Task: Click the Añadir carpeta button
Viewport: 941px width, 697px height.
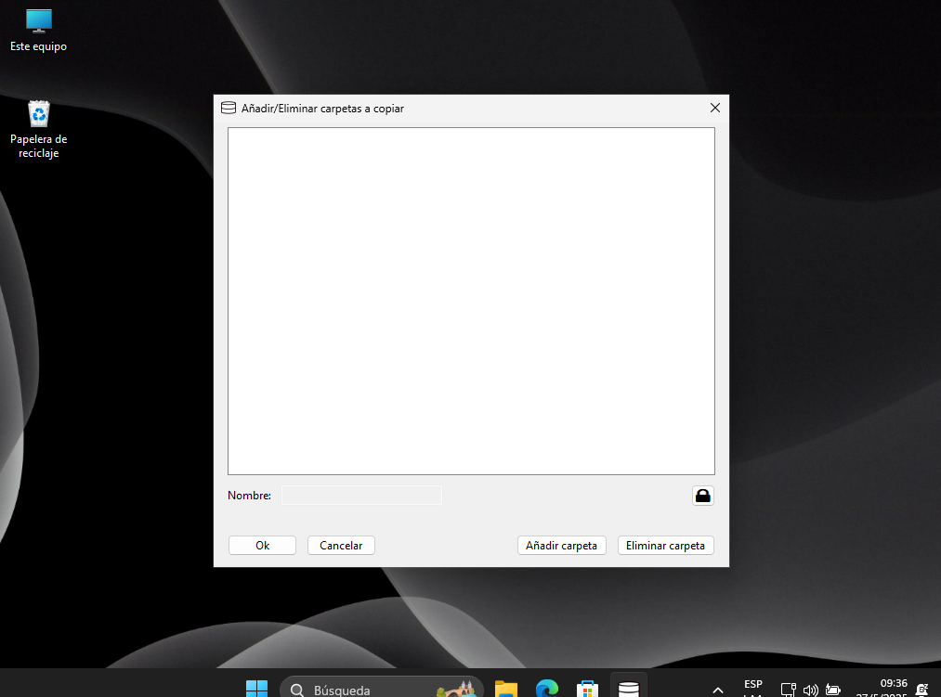Action: (x=561, y=545)
